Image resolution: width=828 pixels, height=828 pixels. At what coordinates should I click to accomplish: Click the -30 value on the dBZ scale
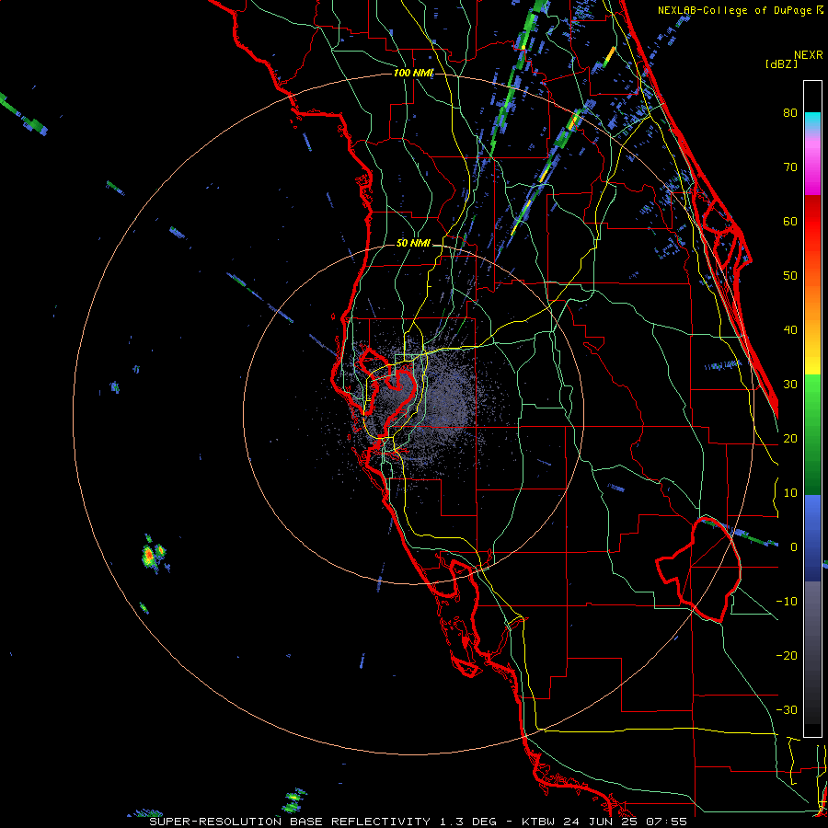787,710
